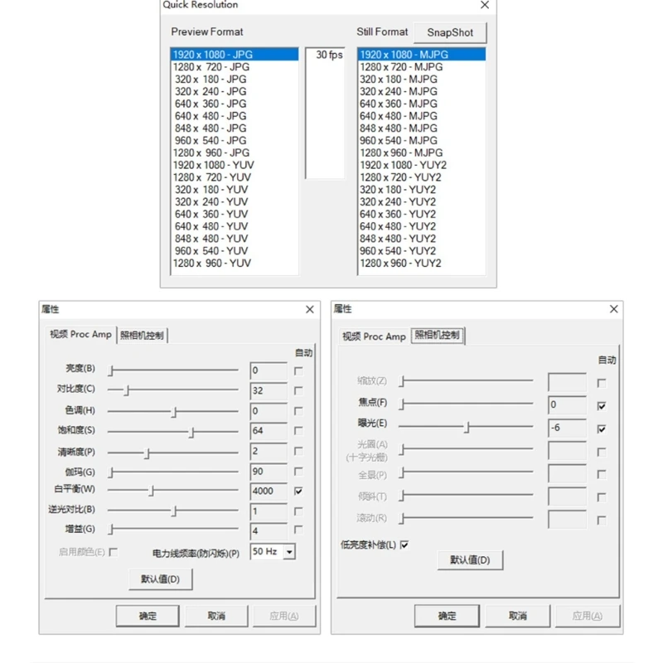This screenshot has height=663, width=663.
Task: Click the exposure 曝光(E) slider handle
Action: (467, 427)
